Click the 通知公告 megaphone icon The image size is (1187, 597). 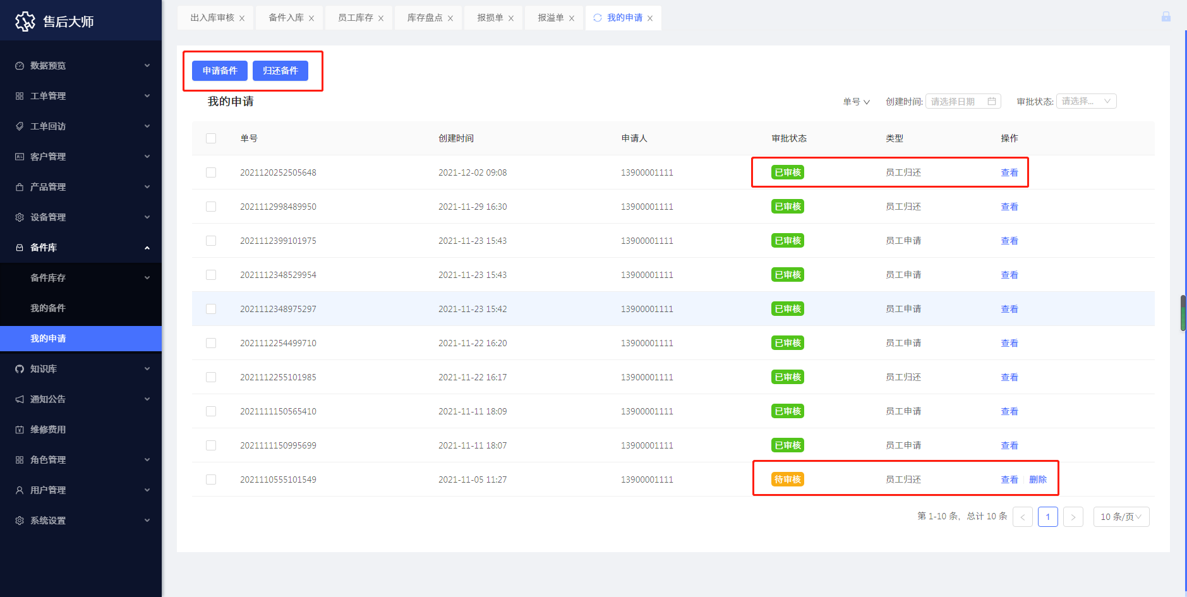click(18, 399)
